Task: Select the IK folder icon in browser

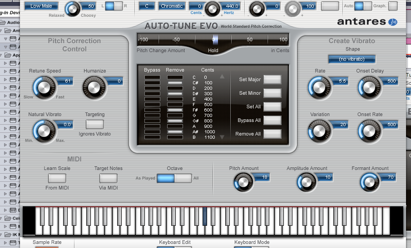Action: (8, 234)
